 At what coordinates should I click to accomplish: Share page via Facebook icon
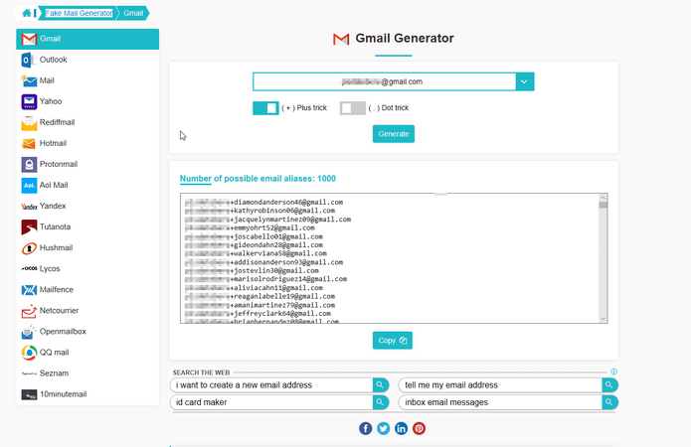[x=366, y=428]
